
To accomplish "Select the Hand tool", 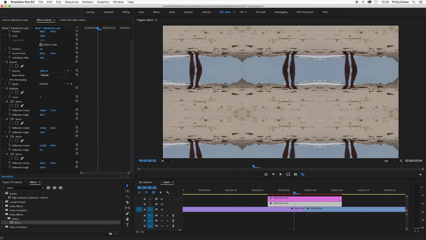I will [127, 219].
